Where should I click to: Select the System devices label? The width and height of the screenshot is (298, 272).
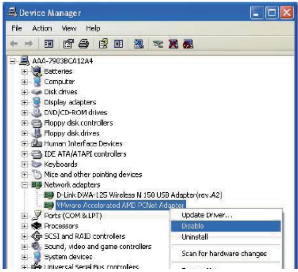(x=68, y=257)
